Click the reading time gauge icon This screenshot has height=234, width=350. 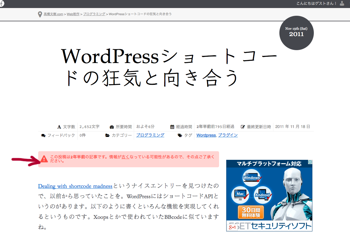point(112,127)
